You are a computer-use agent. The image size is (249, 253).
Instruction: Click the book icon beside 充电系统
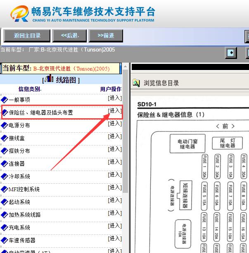click(x=5, y=227)
